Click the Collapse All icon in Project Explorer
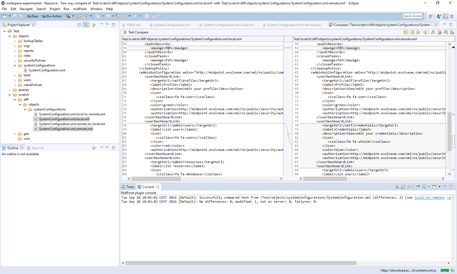This screenshot has height=274, width=457. (x=79, y=25)
